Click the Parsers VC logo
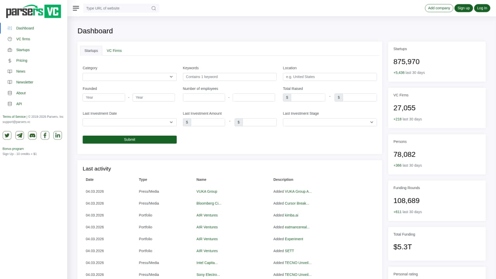The width and height of the screenshot is (496, 279). pos(33,11)
